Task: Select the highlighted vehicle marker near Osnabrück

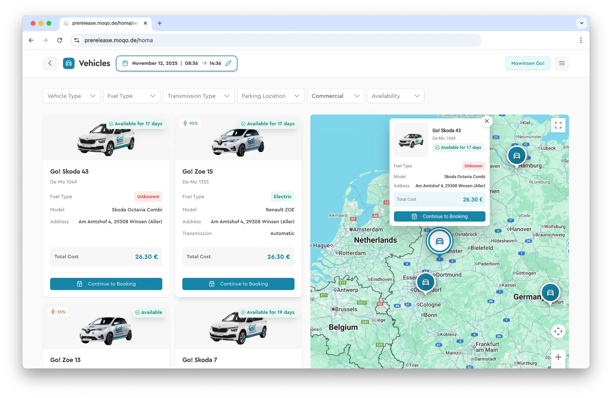Action: click(440, 241)
